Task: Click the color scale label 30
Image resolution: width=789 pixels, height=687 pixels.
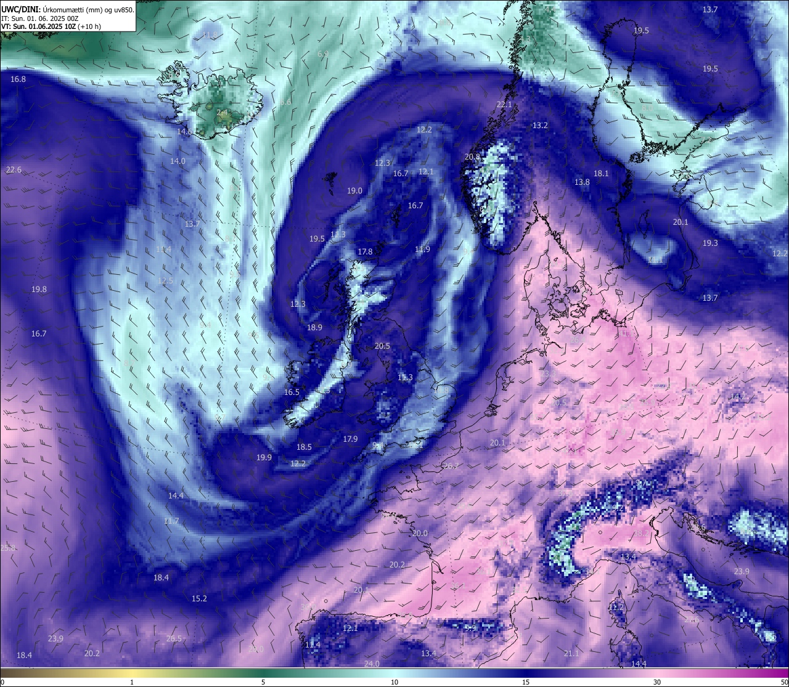Action: pos(657,682)
